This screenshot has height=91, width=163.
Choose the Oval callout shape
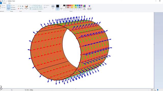39,9
